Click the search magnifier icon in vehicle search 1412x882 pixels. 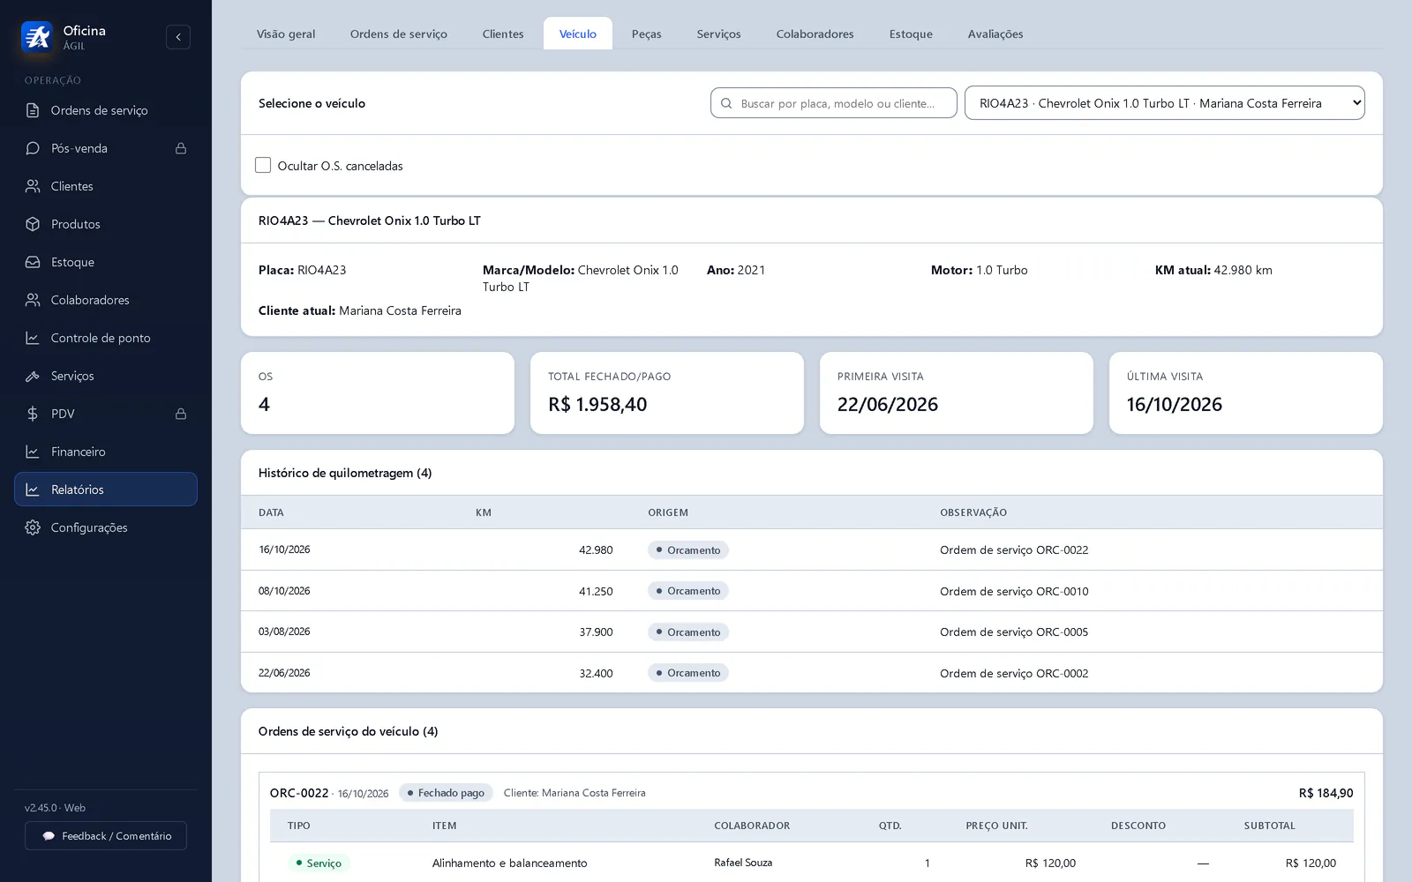click(726, 103)
